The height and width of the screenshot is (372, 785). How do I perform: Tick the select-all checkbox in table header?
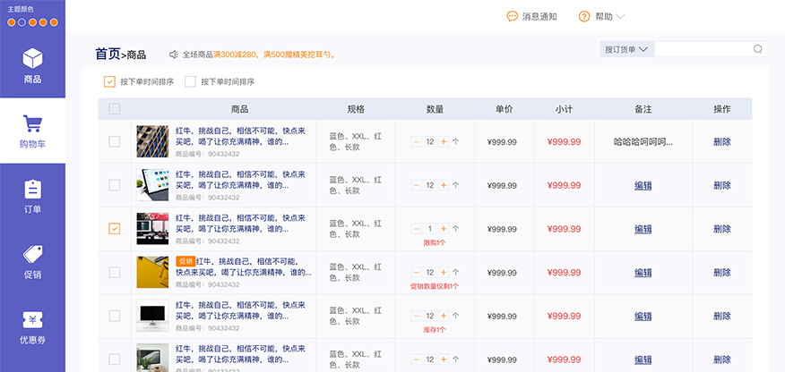[x=114, y=109]
